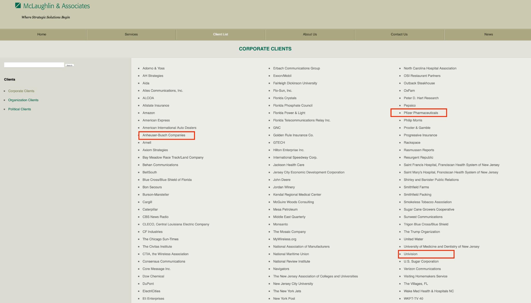Click the Pfizer Pharmaceuticals entry
Screen dimensions: 531x303
[x=421, y=113]
